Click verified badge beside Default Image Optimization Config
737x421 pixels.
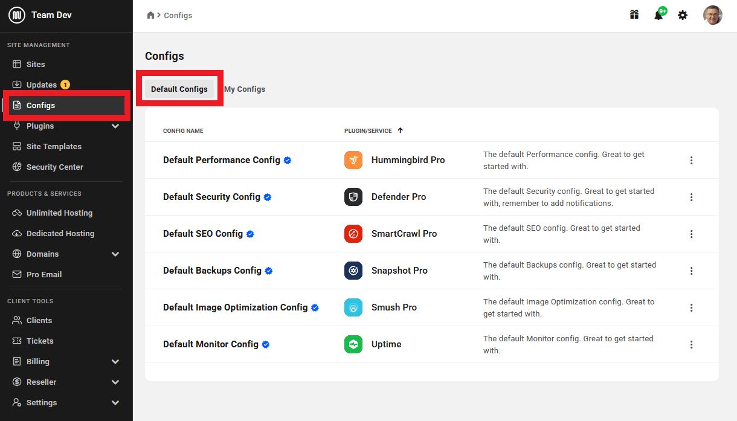pyautogui.click(x=315, y=308)
